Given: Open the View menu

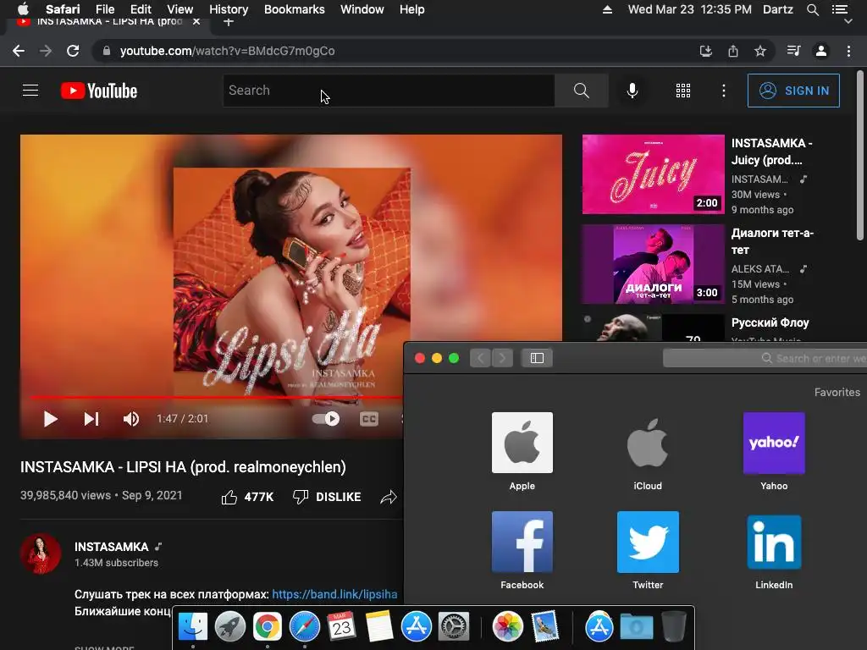Looking at the screenshot, I should coord(180,9).
